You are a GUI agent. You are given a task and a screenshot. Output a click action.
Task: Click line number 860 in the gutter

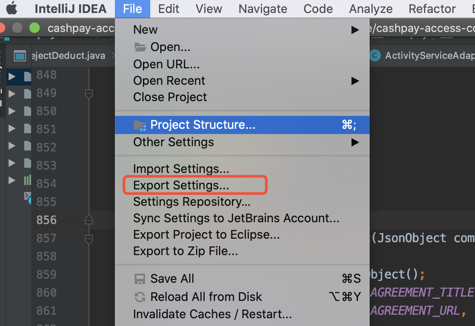tap(46, 293)
